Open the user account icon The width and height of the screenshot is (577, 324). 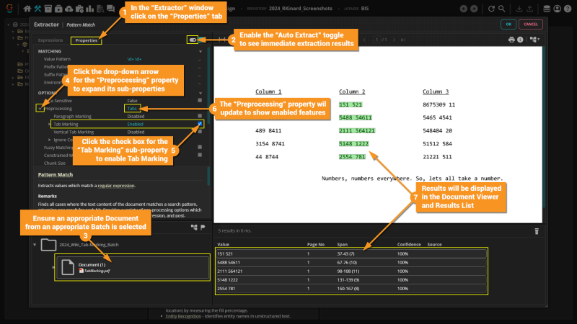pos(558,9)
